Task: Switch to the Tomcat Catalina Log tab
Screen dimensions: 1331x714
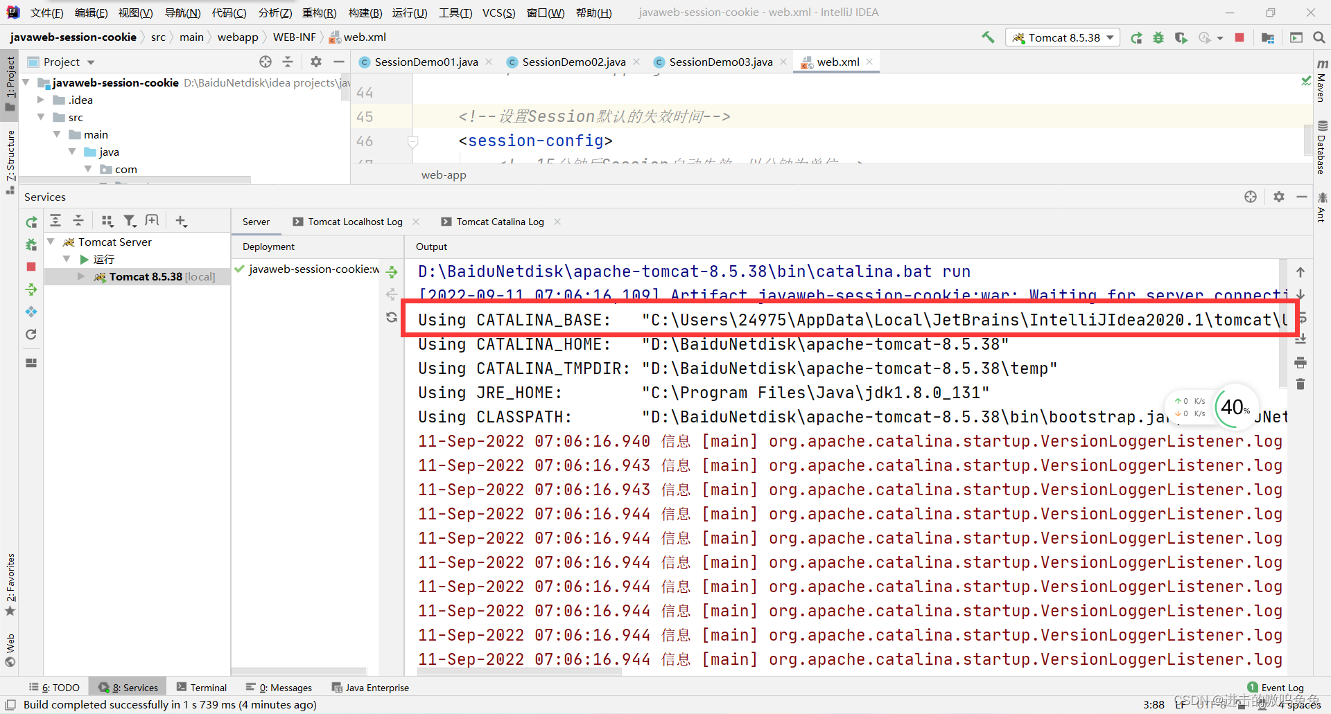Action: click(x=500, y=222)
